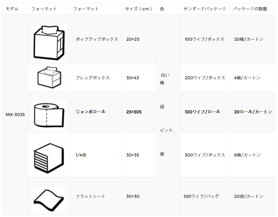Image resolution: width=278 pixels, height=217 pixels.
Task: Click the ブレッグボックス format text
Action: tap(92, 78)
